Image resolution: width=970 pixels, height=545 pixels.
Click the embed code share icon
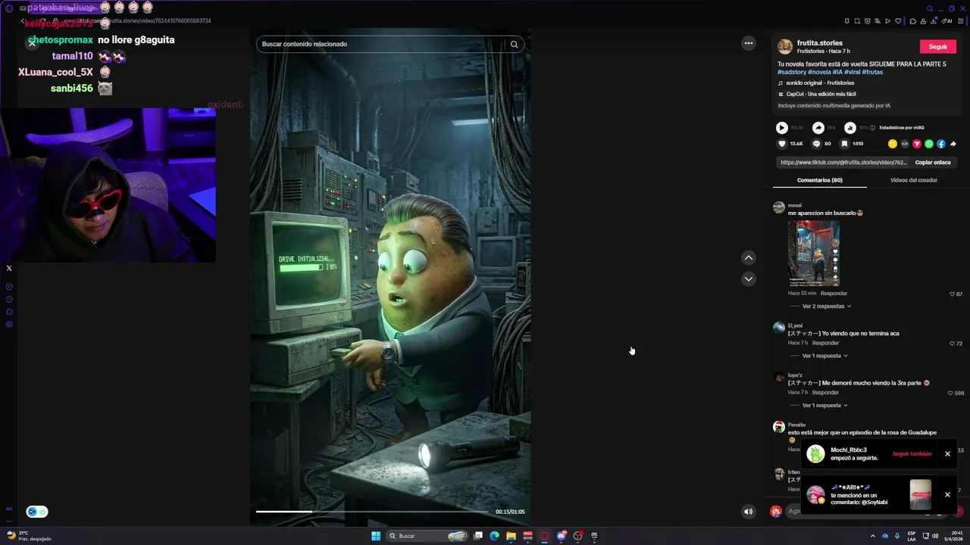coord(905,144)
